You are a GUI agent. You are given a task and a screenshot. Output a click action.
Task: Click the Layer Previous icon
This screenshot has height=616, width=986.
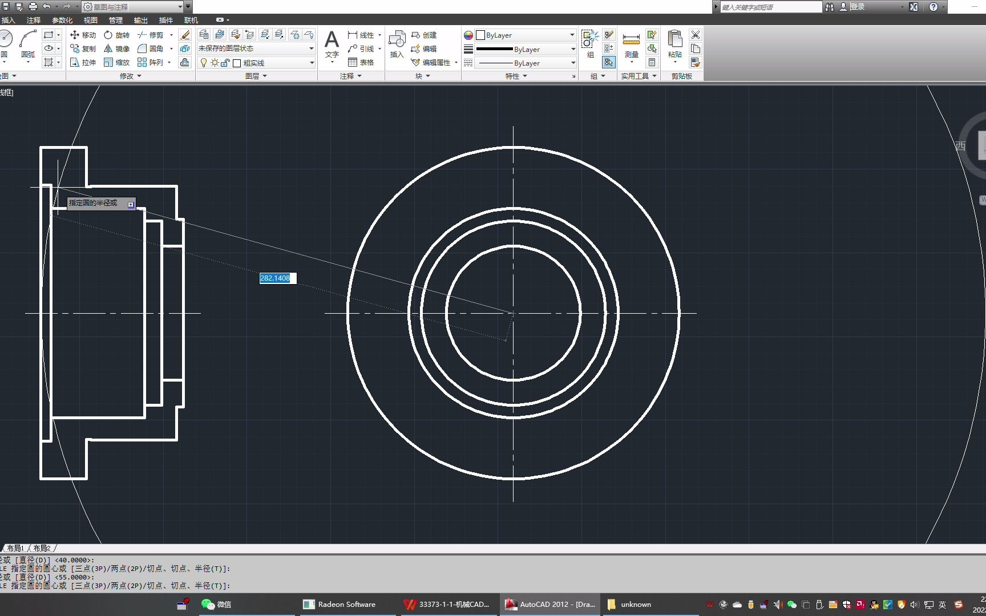click(249, 35)
